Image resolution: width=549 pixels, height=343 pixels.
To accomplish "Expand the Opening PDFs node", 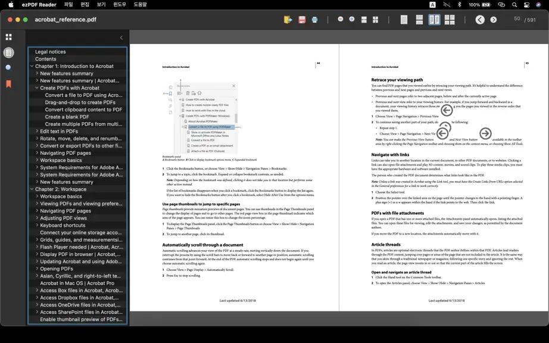I will click(37, 269).
